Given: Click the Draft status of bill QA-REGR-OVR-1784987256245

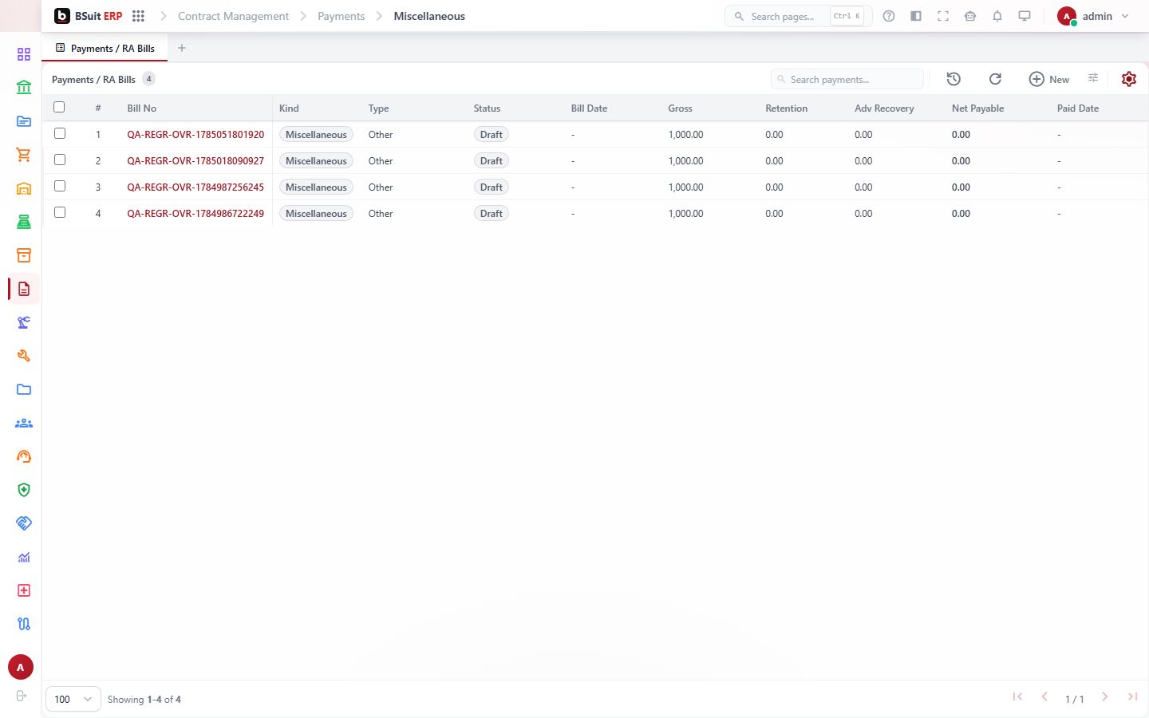Looking at the screenshot, I should pyautogui.click(x=491, y=187).
